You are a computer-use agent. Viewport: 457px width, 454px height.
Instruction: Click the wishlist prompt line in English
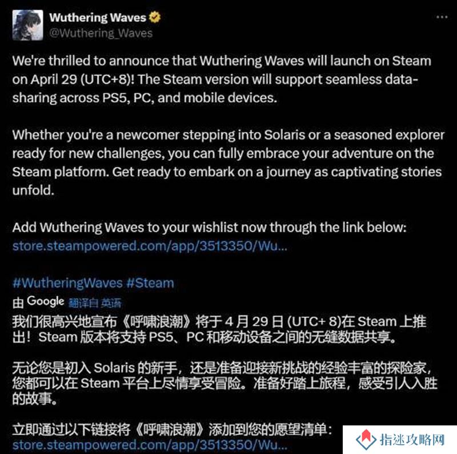point(209,227)
